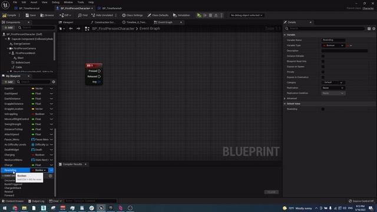Open Class Defaults
The height and width of the screenshot is (212, 377).
pyautogui.click(x=158, y=15)
